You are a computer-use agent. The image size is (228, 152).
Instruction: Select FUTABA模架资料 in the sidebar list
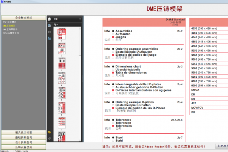point(11,33)
